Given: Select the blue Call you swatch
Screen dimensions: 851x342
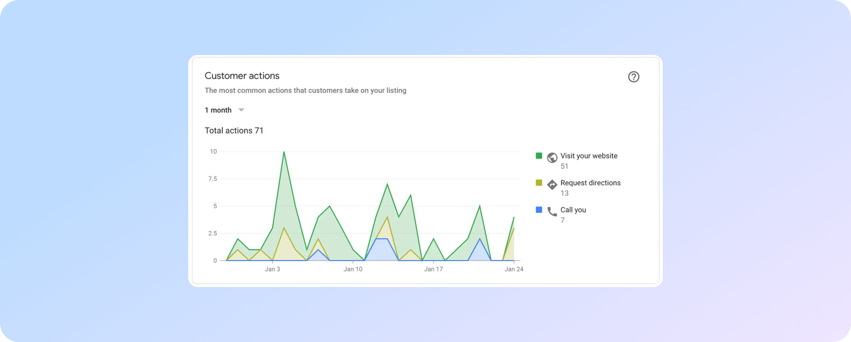Looking at the screenshot, I should pos(539,209).
